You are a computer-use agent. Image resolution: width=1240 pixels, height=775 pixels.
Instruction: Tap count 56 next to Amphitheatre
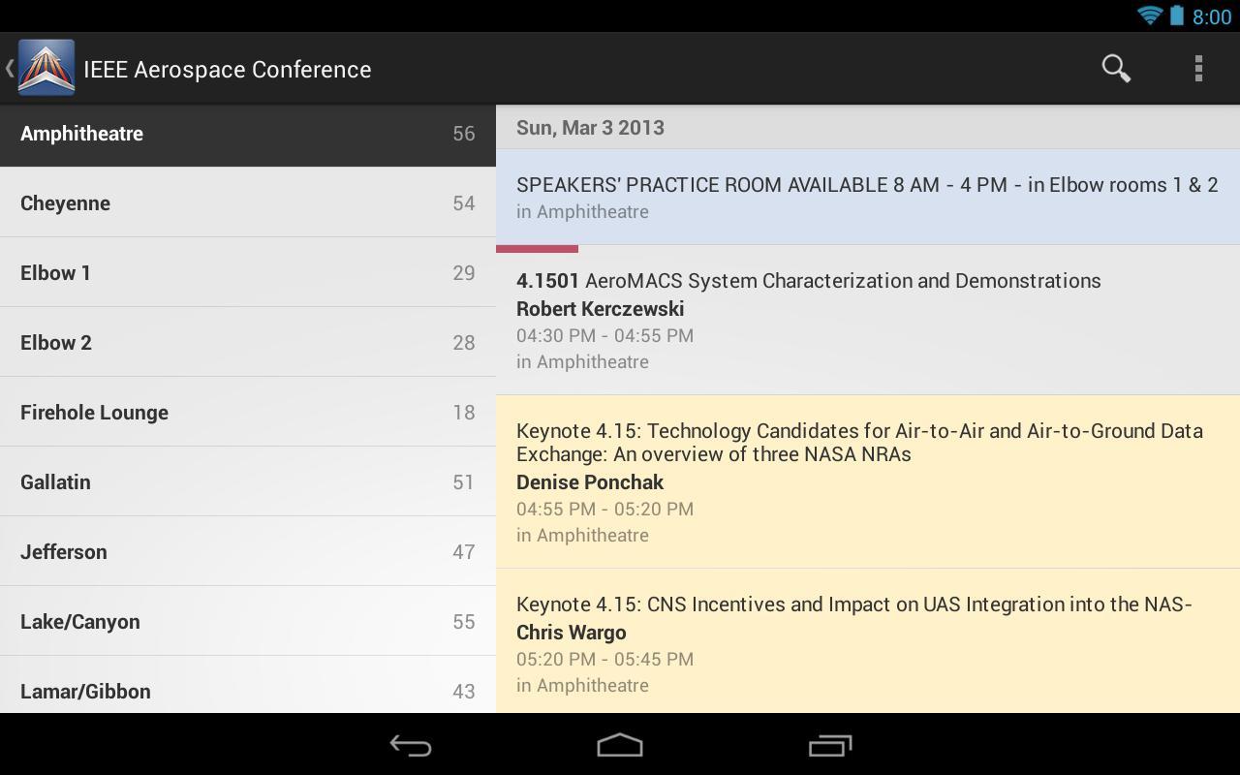pyautogui.click(x=464, y=134)
